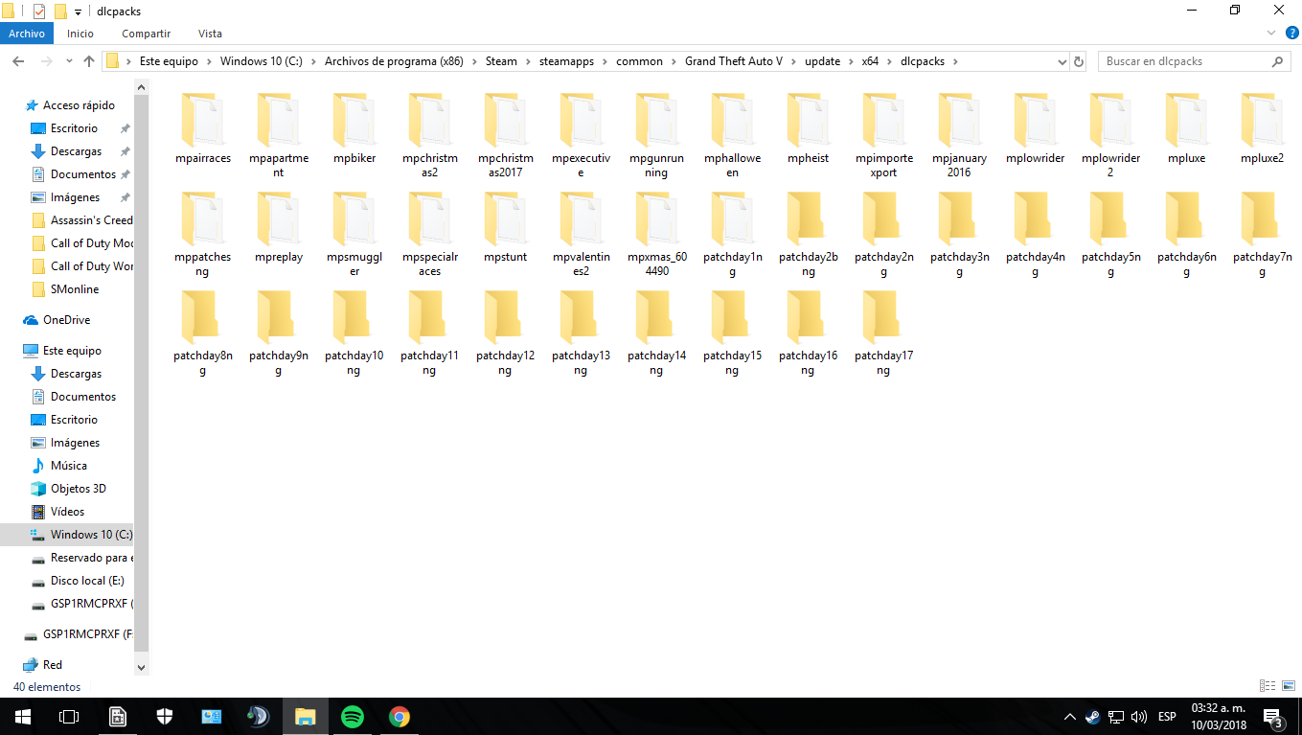Open the Windows Start menu
The height and width of the screenshot is (735, 1302).
23,716
